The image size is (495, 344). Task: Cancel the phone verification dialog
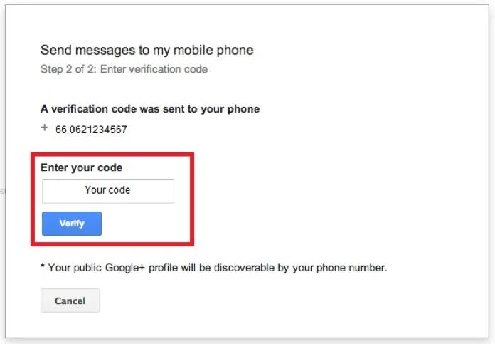70,301
